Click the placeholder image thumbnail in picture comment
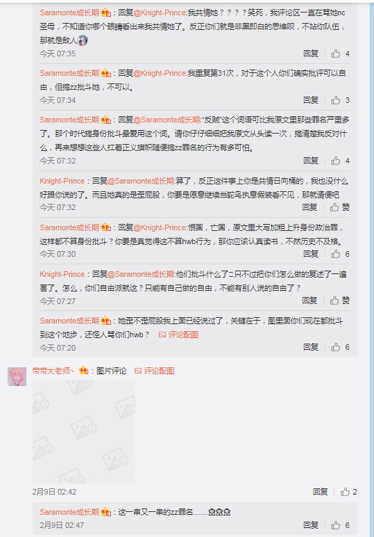 (84, 431)
